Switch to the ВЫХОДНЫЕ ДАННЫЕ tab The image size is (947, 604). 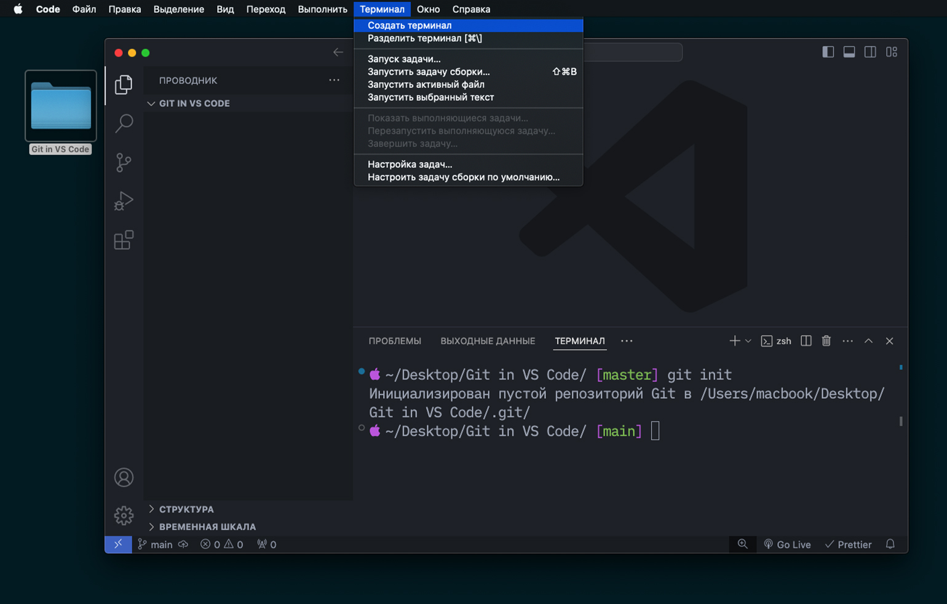[x=488, y=341]
